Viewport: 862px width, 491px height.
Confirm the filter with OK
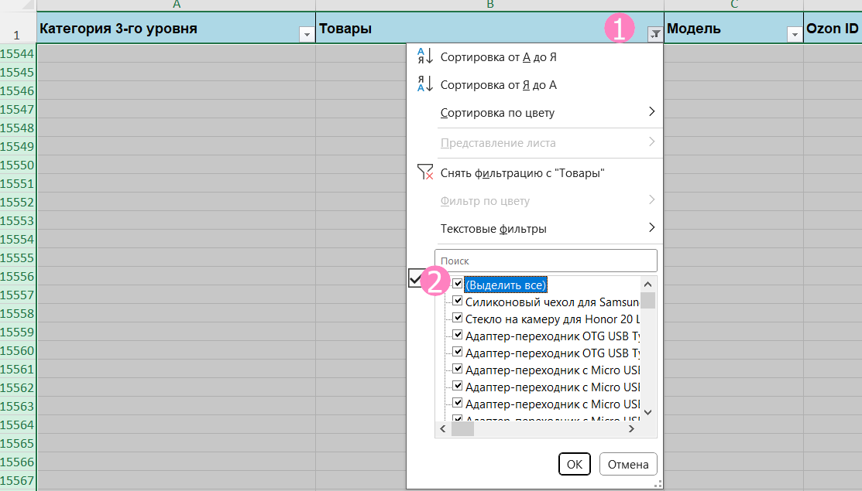575,464
